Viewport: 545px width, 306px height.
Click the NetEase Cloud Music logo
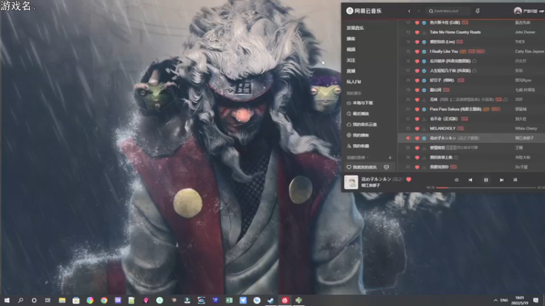(364, 11)
